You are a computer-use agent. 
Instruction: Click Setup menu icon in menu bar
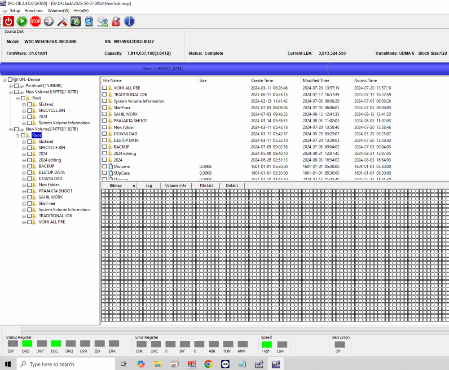click(5, 11)
